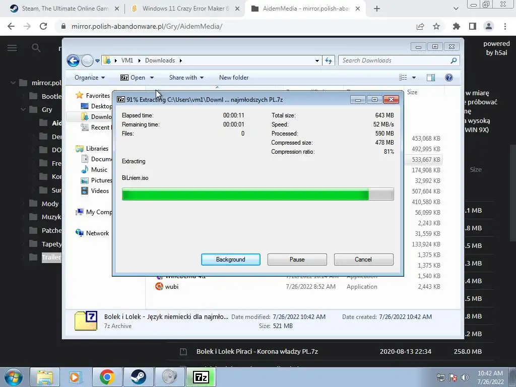This screenshot has height=387, width=516.
Task: Switch to Chrome in taskbar
Action: tap(107, 377)
